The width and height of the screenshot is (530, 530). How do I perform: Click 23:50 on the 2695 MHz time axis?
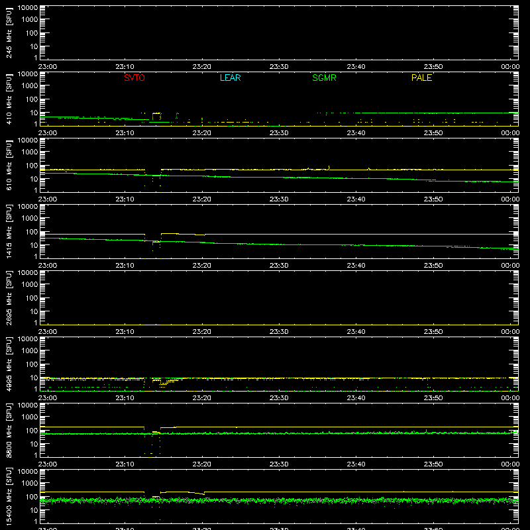433,332
